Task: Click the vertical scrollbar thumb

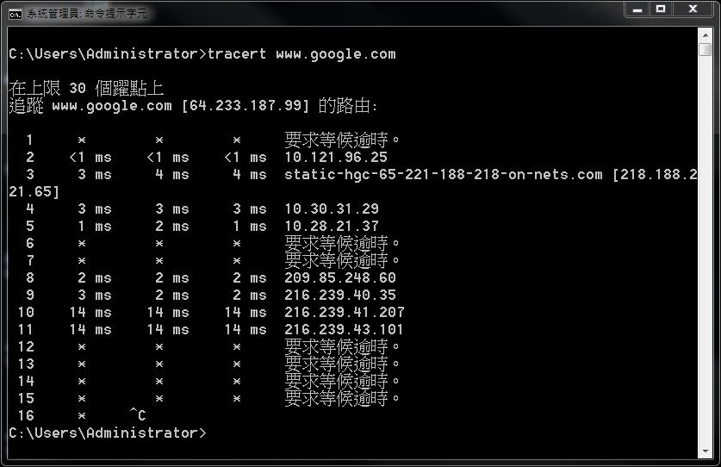Action: pos(705,50)
